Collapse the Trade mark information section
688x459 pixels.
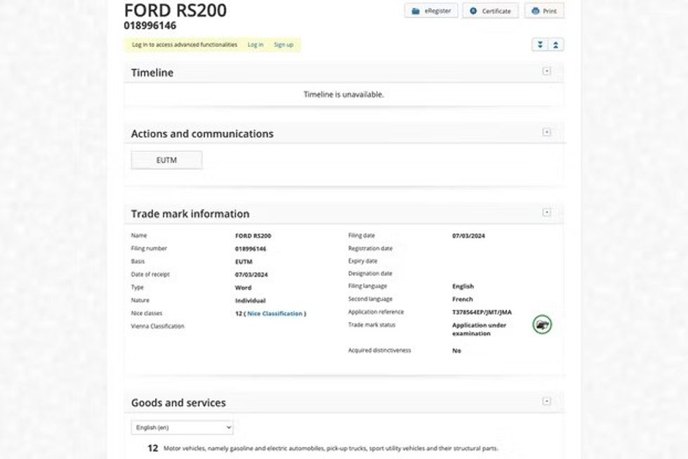[x=547, y=213]
